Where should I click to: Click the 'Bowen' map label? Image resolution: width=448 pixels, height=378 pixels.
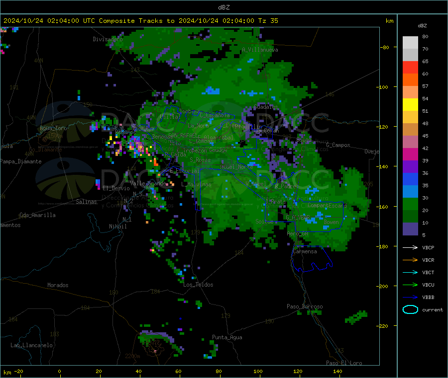point(332,222)
